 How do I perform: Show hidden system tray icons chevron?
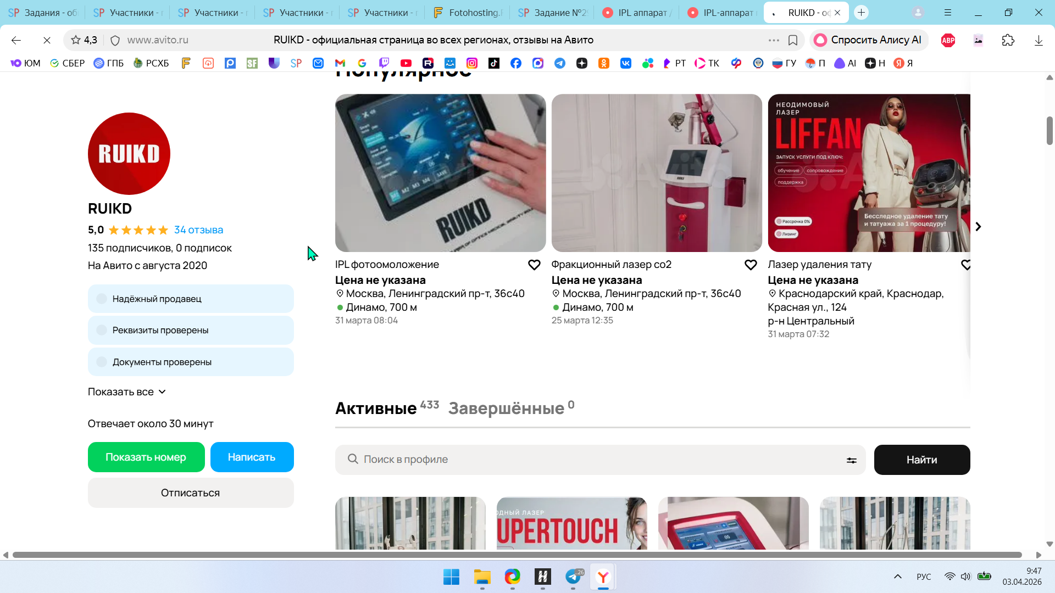[897, 577]
